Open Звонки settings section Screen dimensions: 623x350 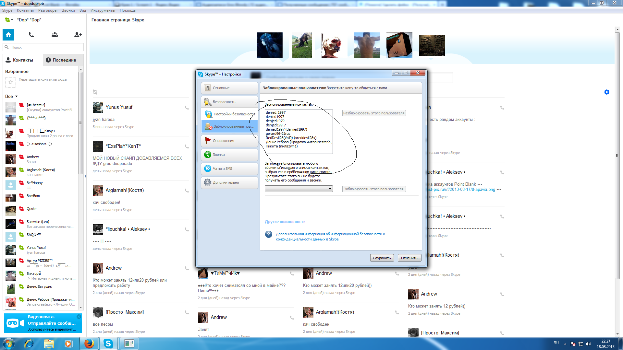tap(229, 155)
